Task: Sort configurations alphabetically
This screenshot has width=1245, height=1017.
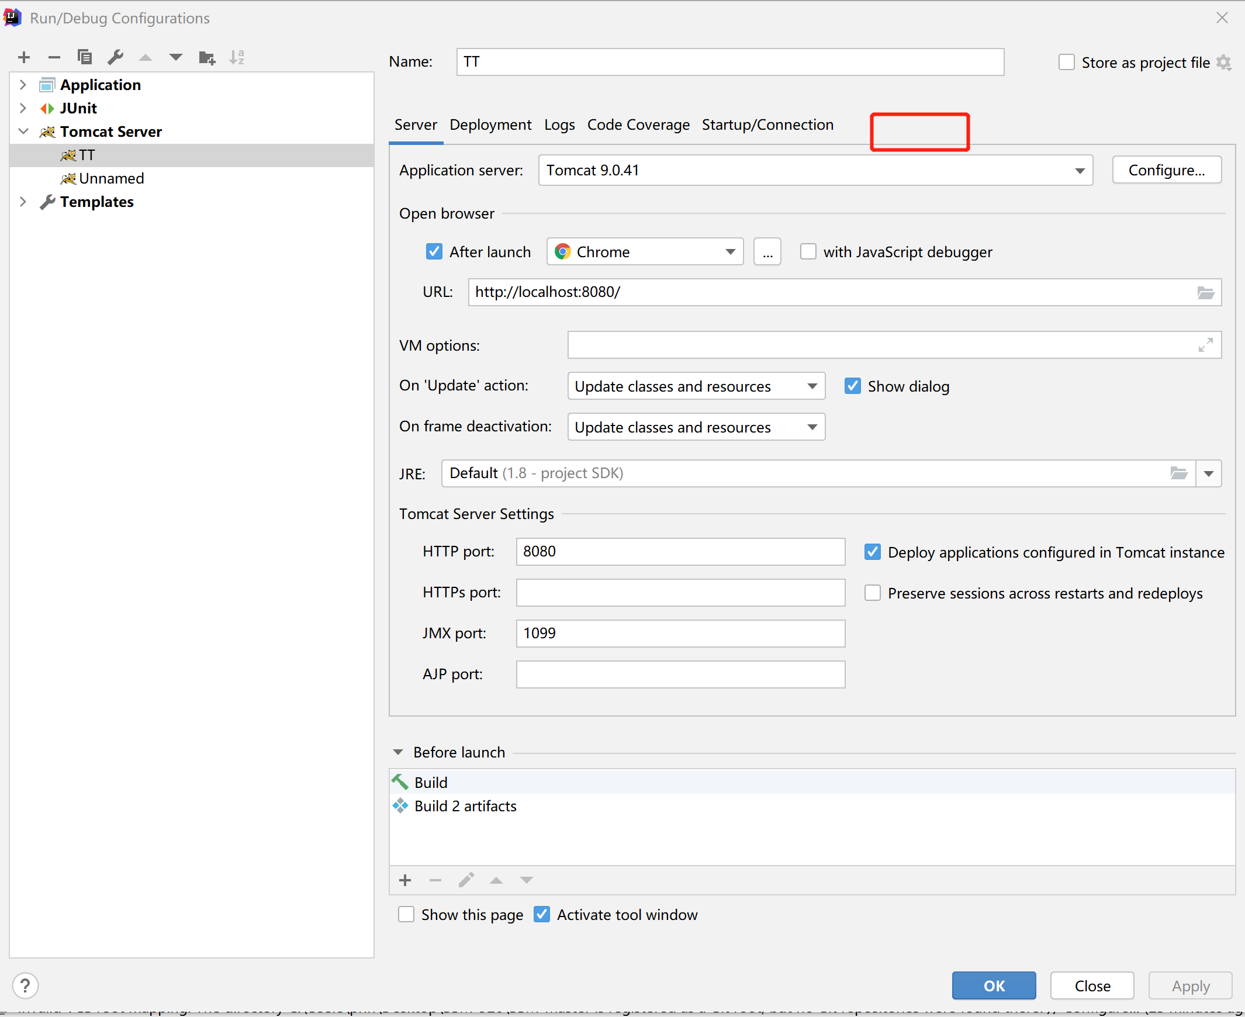Action: click(x=237, y=57)
